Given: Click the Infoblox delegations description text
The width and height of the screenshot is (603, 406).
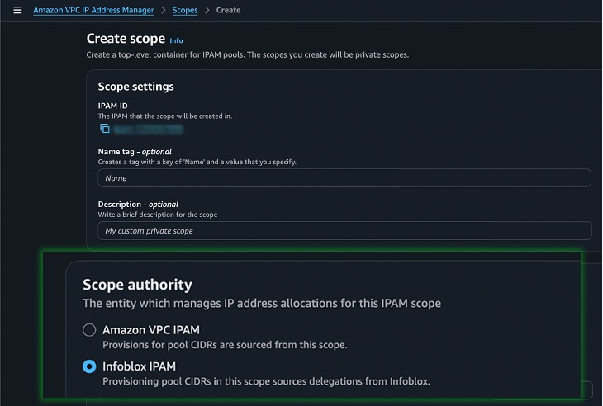Looking at the screenshot, I should point(266,381).
